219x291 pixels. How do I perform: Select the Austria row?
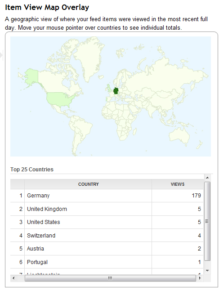tap(107, 249)
